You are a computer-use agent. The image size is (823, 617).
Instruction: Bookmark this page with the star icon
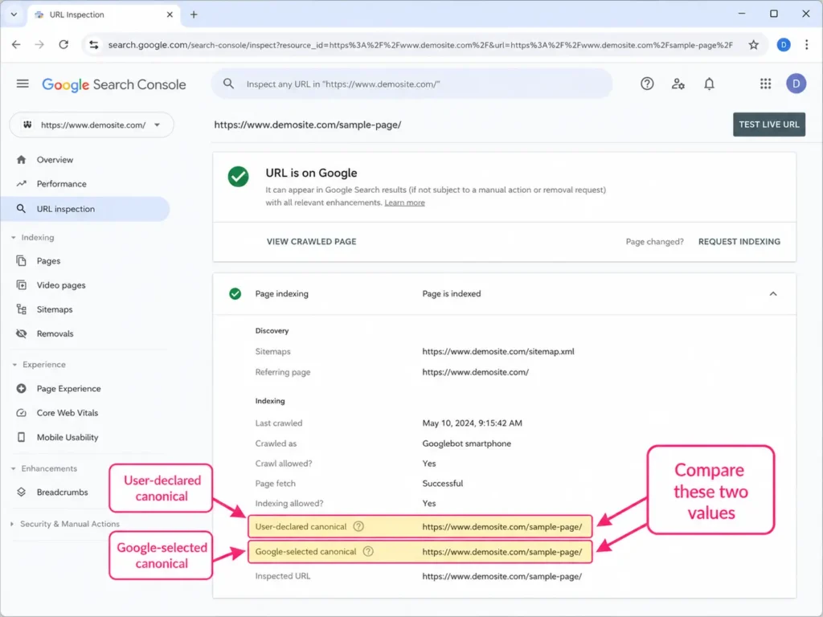pyautogui.click(x=754, y=45)
